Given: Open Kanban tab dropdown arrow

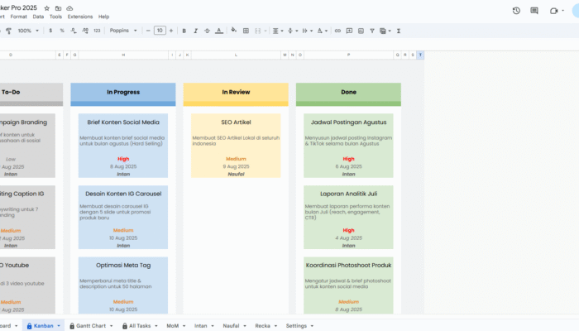Looking at the screenshot, I should (59, 326).
